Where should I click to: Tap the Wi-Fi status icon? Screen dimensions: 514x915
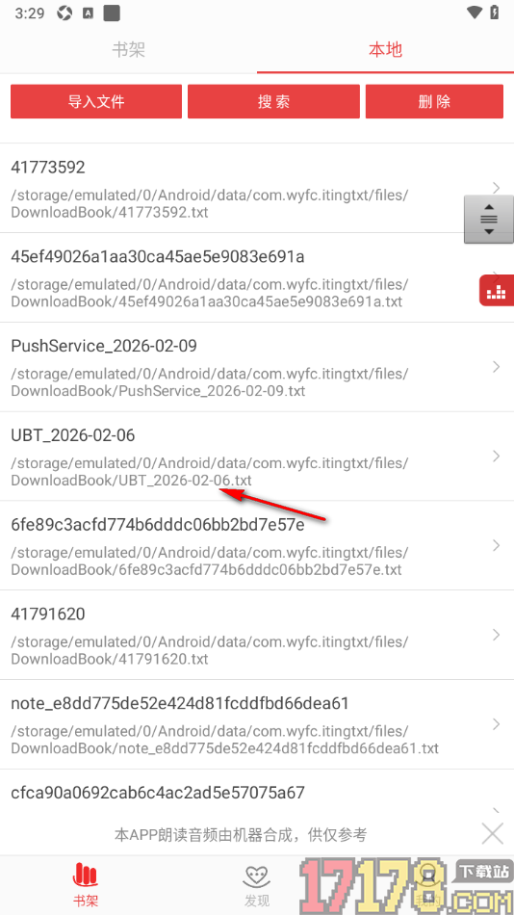(475, 13)
